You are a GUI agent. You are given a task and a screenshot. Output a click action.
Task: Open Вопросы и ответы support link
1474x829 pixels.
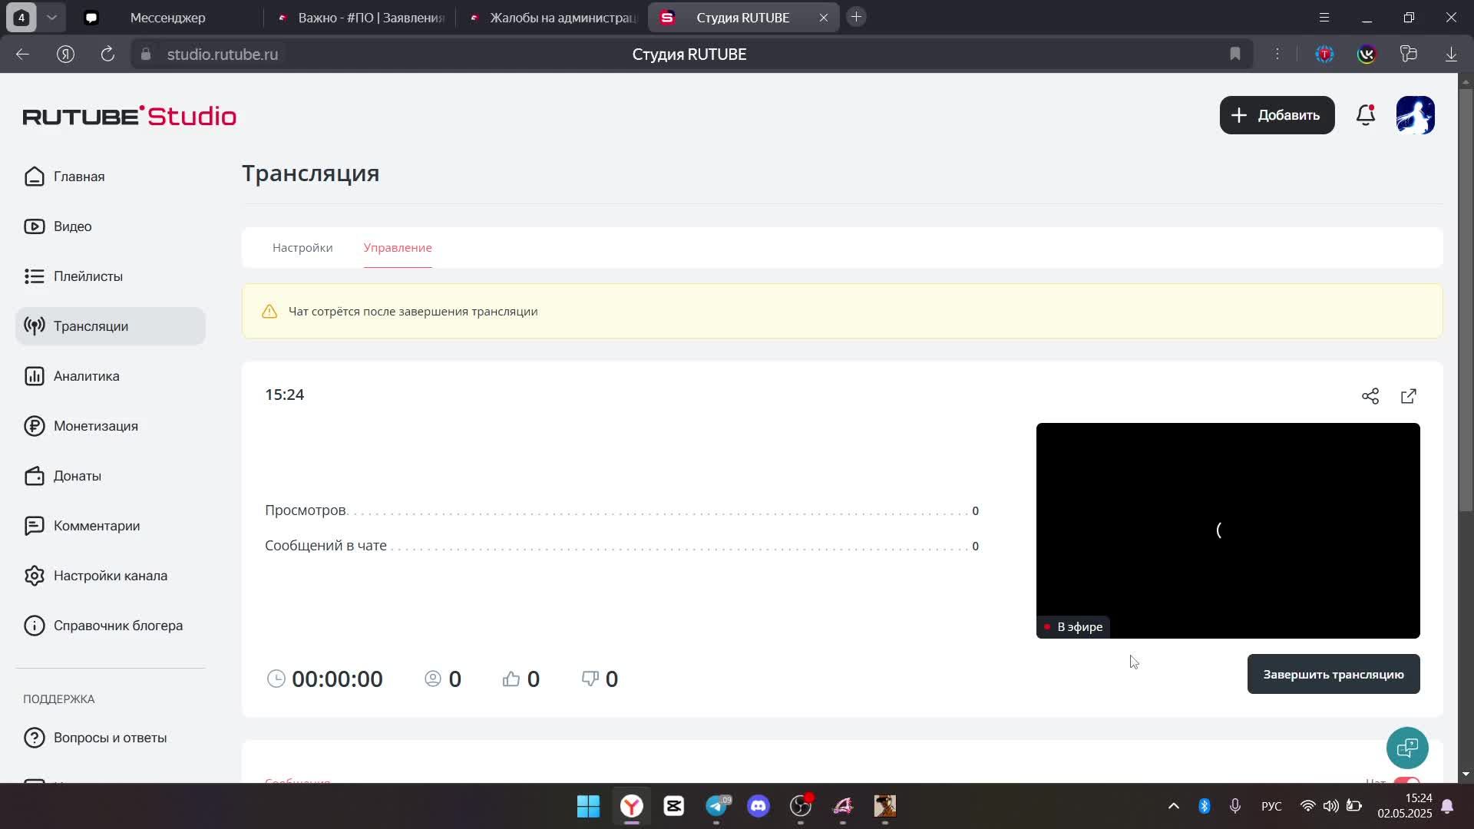click(x=110, y=738)
